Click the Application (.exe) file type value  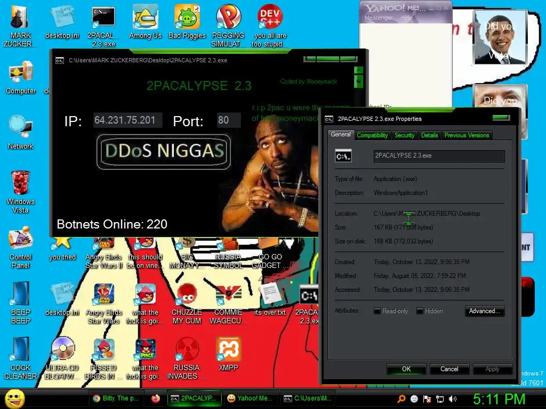[x=395, y=179]
